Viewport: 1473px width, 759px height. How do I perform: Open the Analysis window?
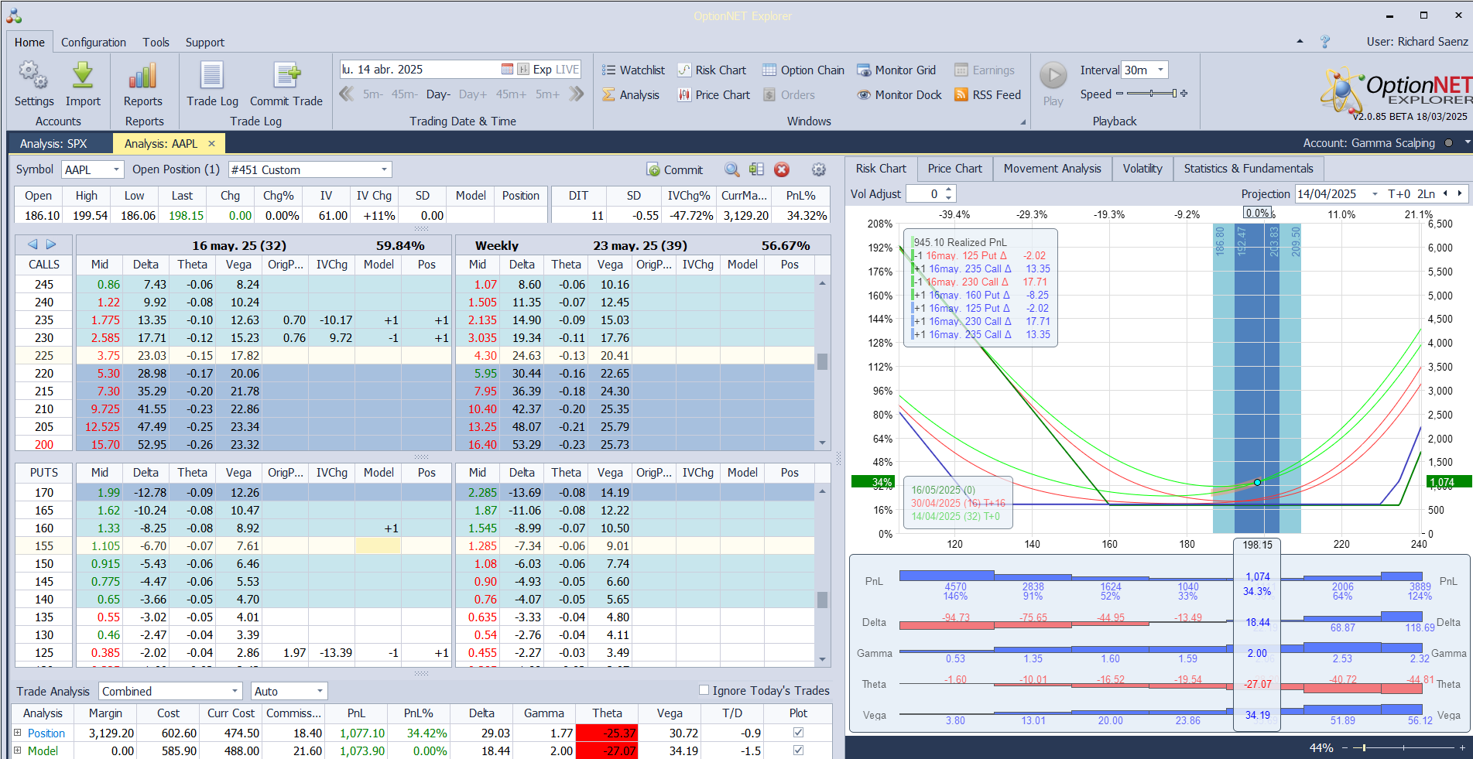coord(631,94)
